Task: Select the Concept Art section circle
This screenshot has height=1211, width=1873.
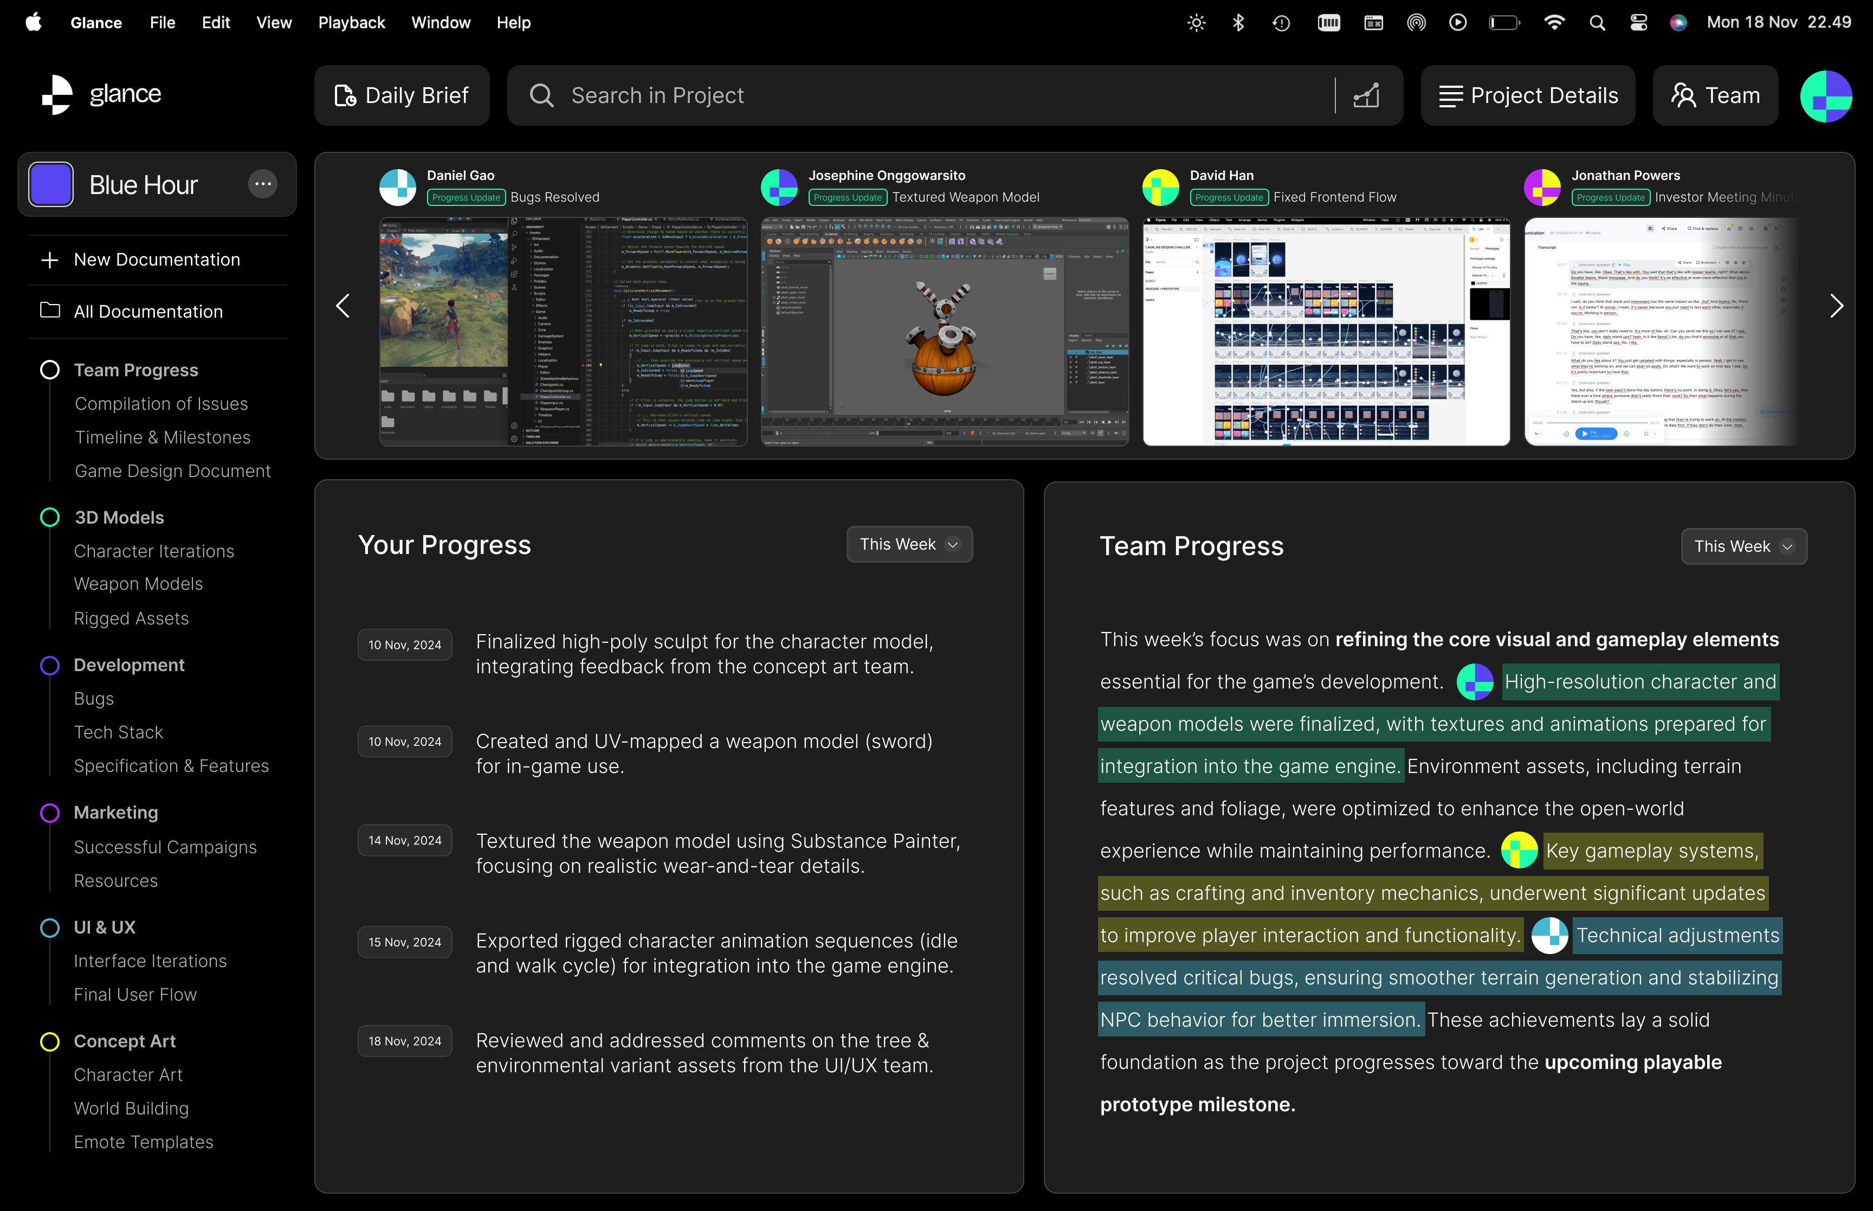Action: [49, 1041]
